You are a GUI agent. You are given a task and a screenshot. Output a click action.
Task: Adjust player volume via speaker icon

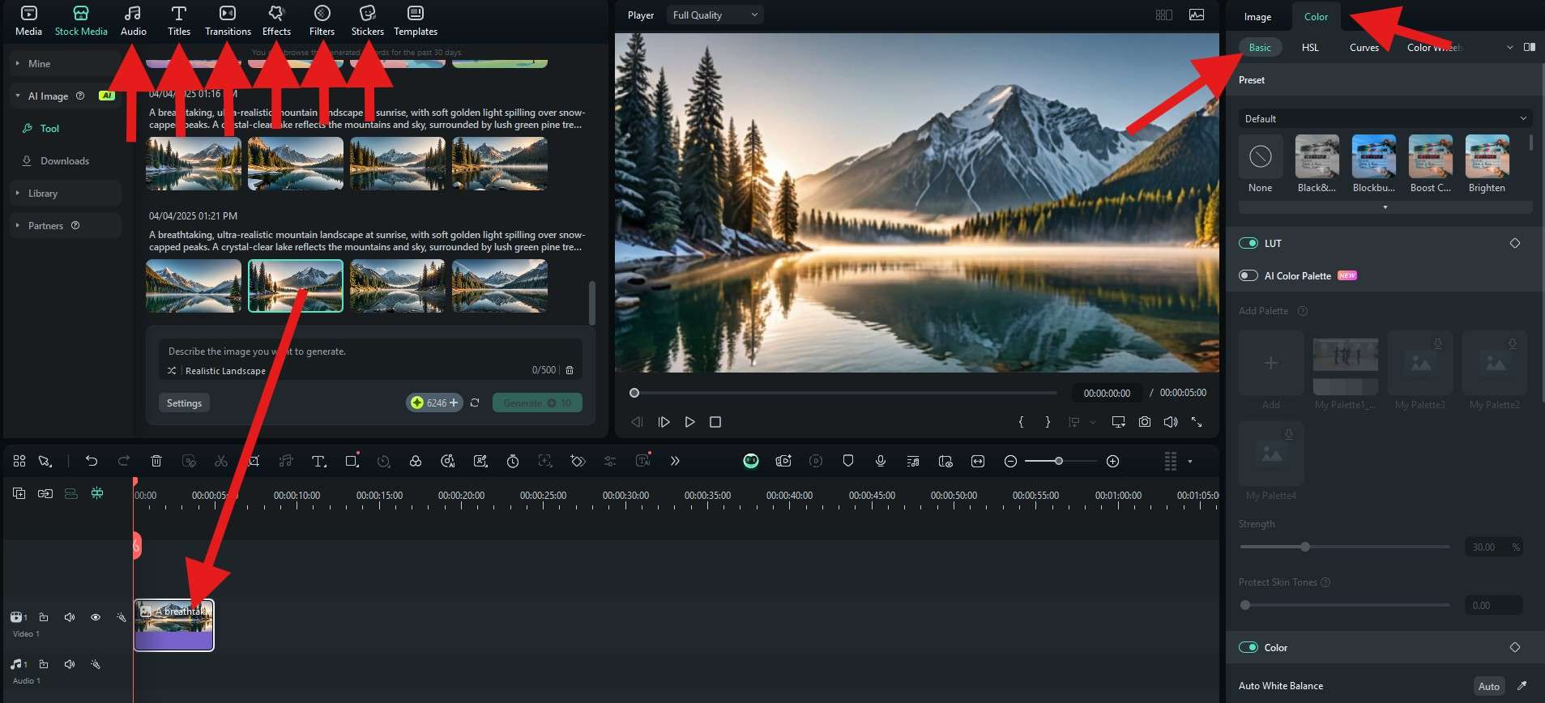click(x=1171, y=422)
